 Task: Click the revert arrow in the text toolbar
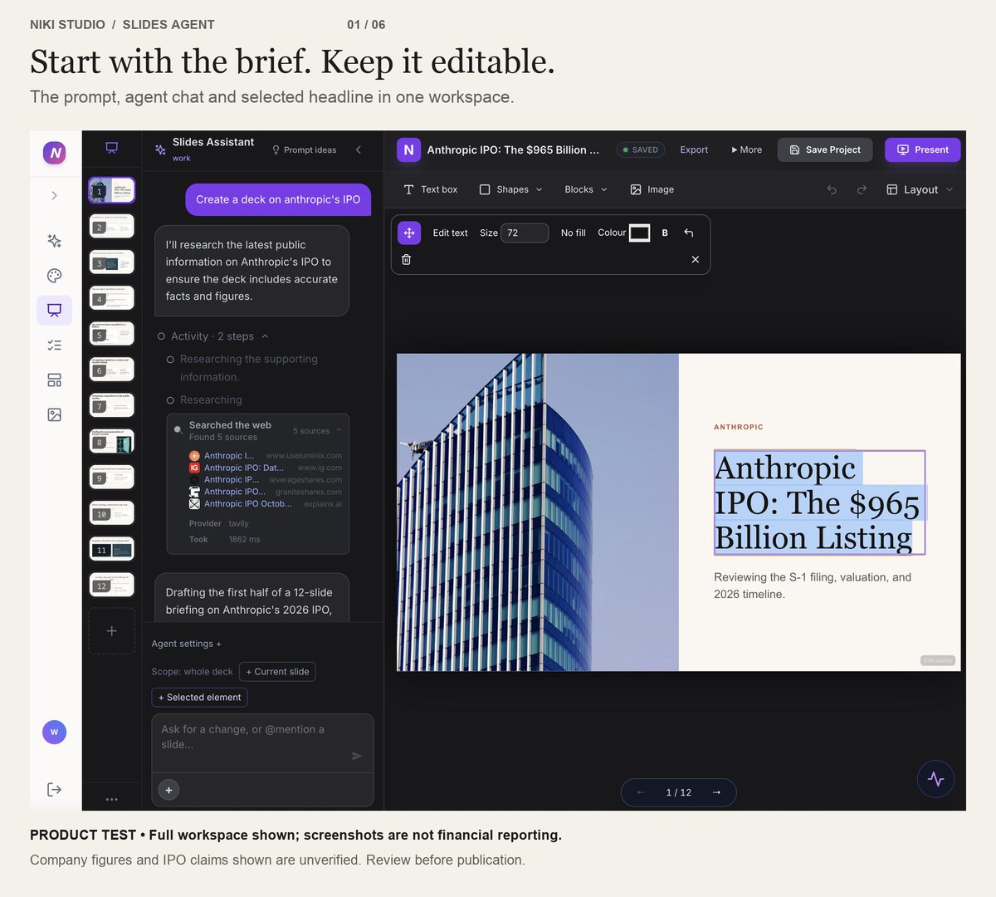pos(689,233)
